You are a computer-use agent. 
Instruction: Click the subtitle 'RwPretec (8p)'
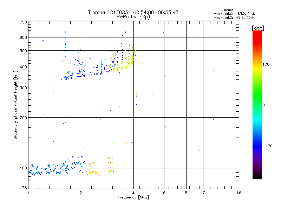[x=133, y=17]
